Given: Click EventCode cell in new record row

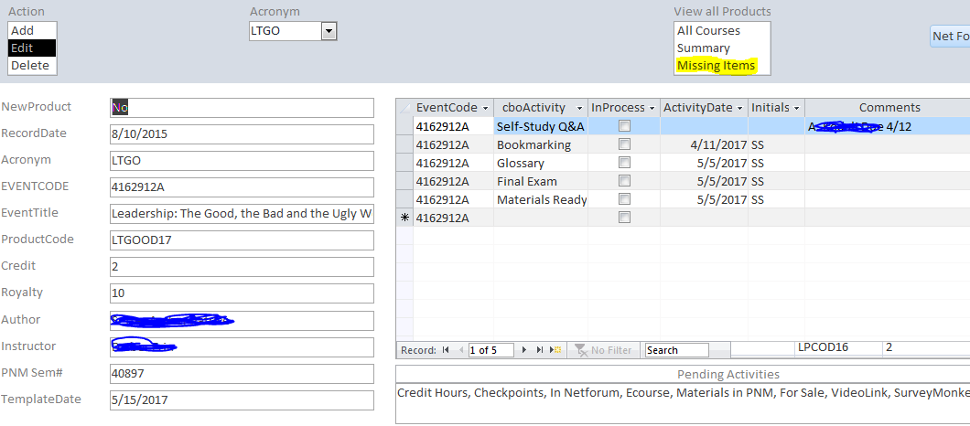Looking at the screenshot, I should (454, 218).
